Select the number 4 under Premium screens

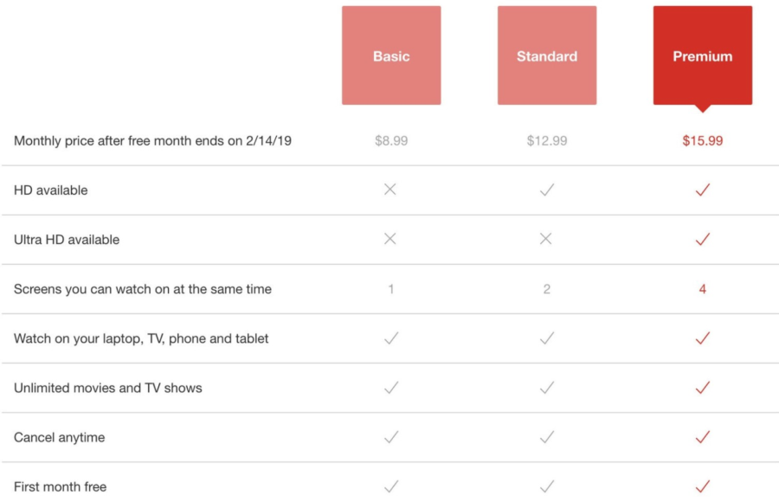tap(702, 288)
